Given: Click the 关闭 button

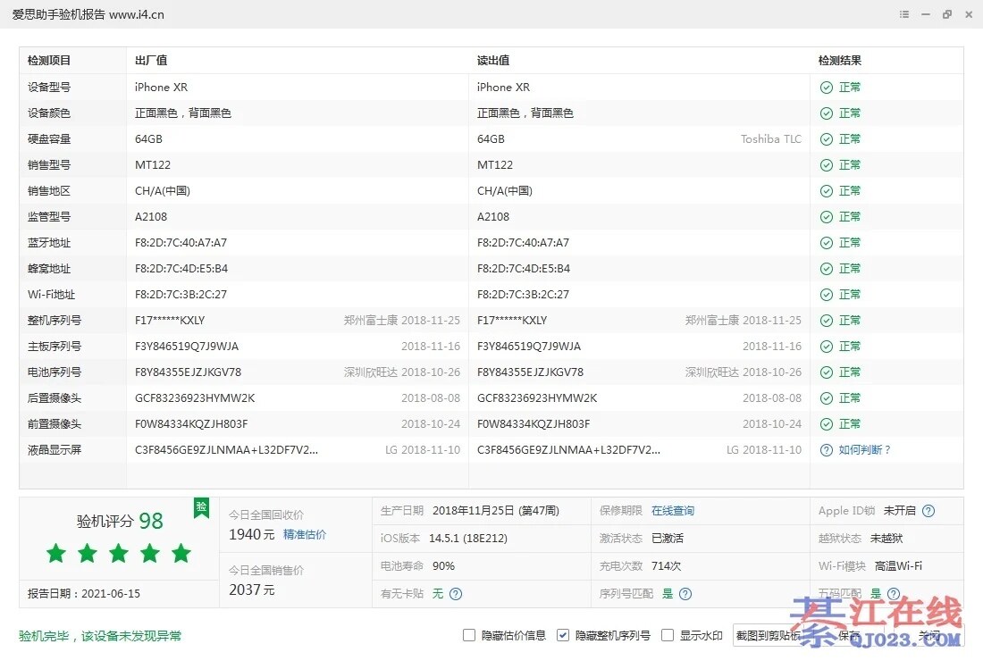Looking at the screenshot, I should [x=929, y=636].
